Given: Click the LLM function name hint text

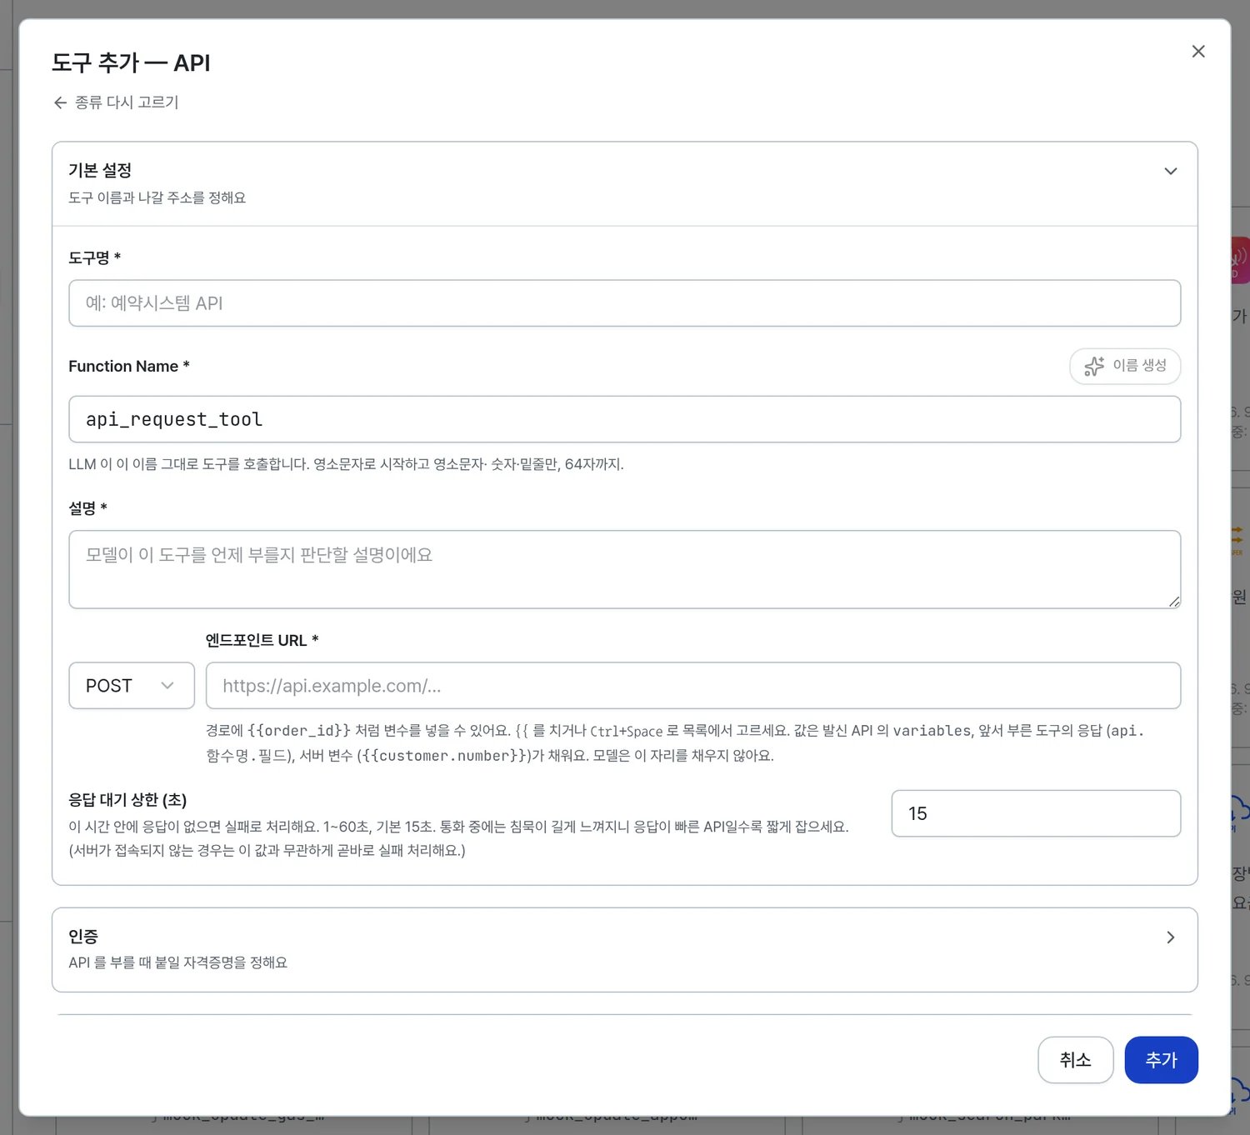Looking at the screenshot, I should pos(346,464).
